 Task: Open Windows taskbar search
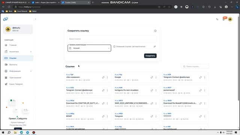(x=9, y=132)
